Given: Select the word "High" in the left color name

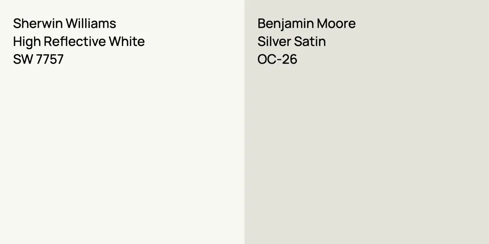Looking at the screenshot, I should click(24, 41).
